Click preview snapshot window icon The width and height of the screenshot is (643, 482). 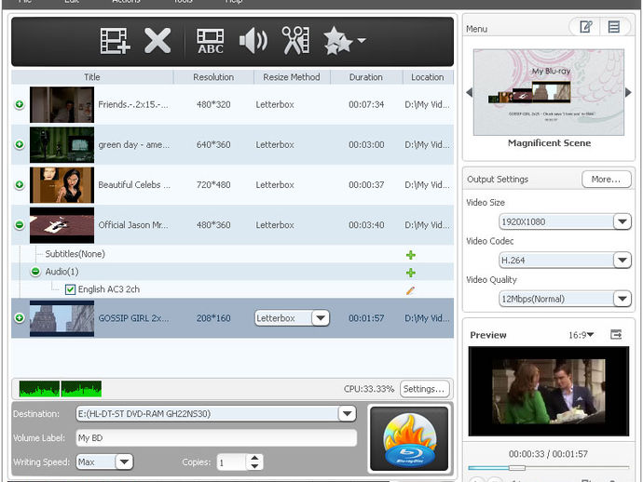616,335
